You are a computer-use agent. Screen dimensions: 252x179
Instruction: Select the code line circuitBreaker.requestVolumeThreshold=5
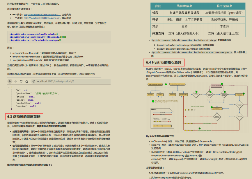33,34
